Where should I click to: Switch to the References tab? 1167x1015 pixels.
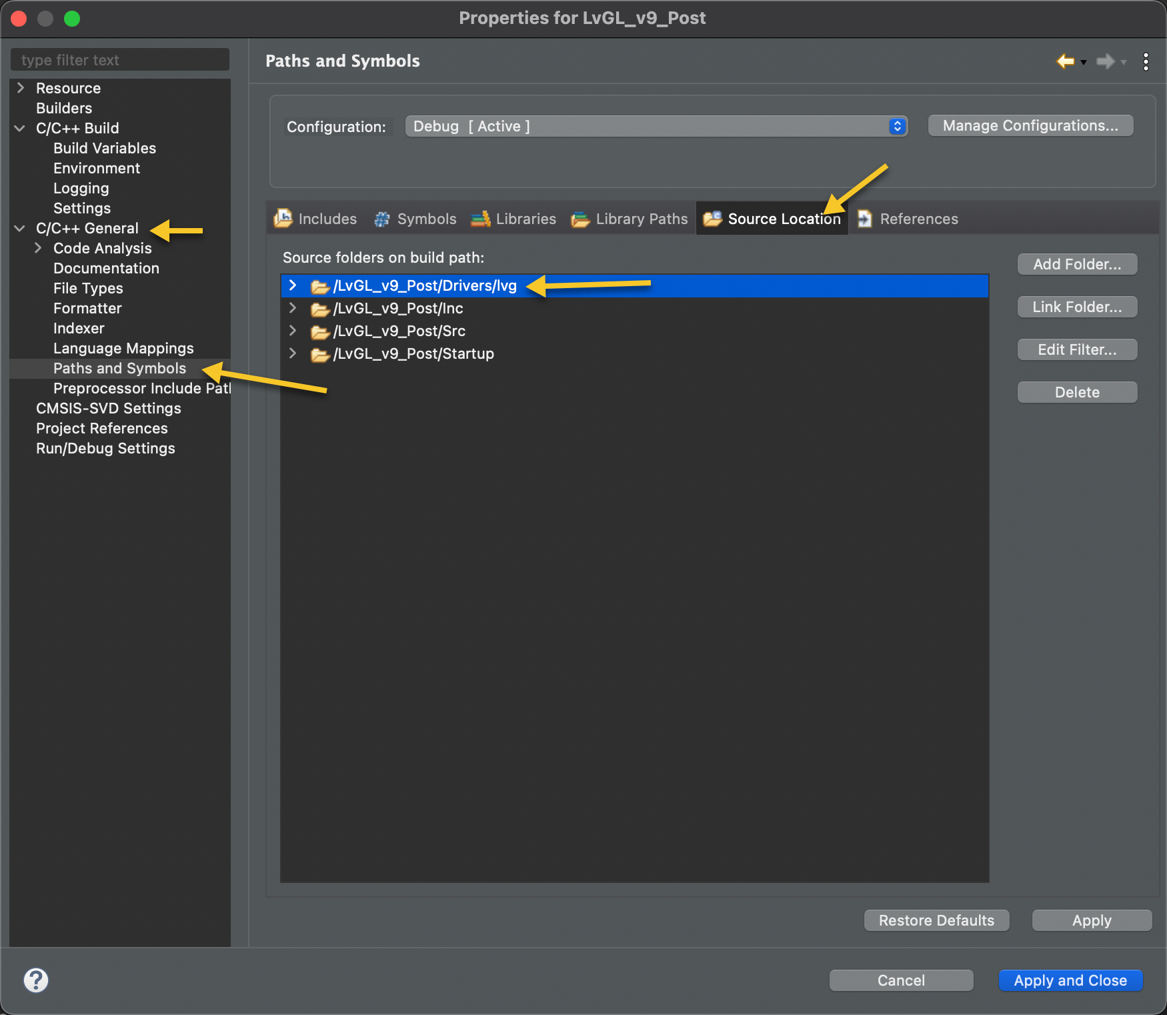tap(918, 219)
